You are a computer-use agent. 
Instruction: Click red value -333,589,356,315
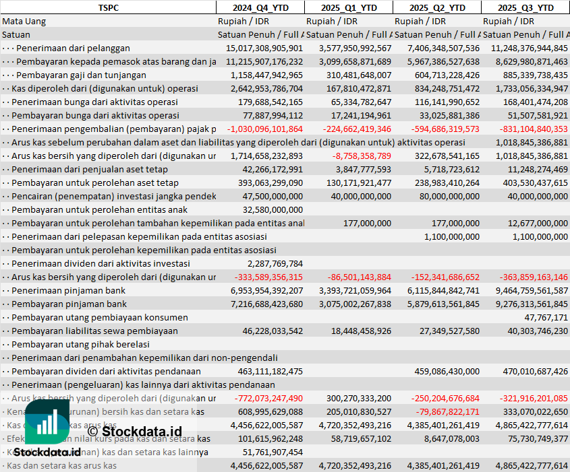[x=268, y=277]
